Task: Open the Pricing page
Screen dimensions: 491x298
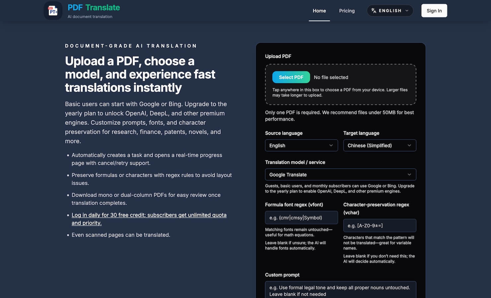Action: [x=347, y=11]
